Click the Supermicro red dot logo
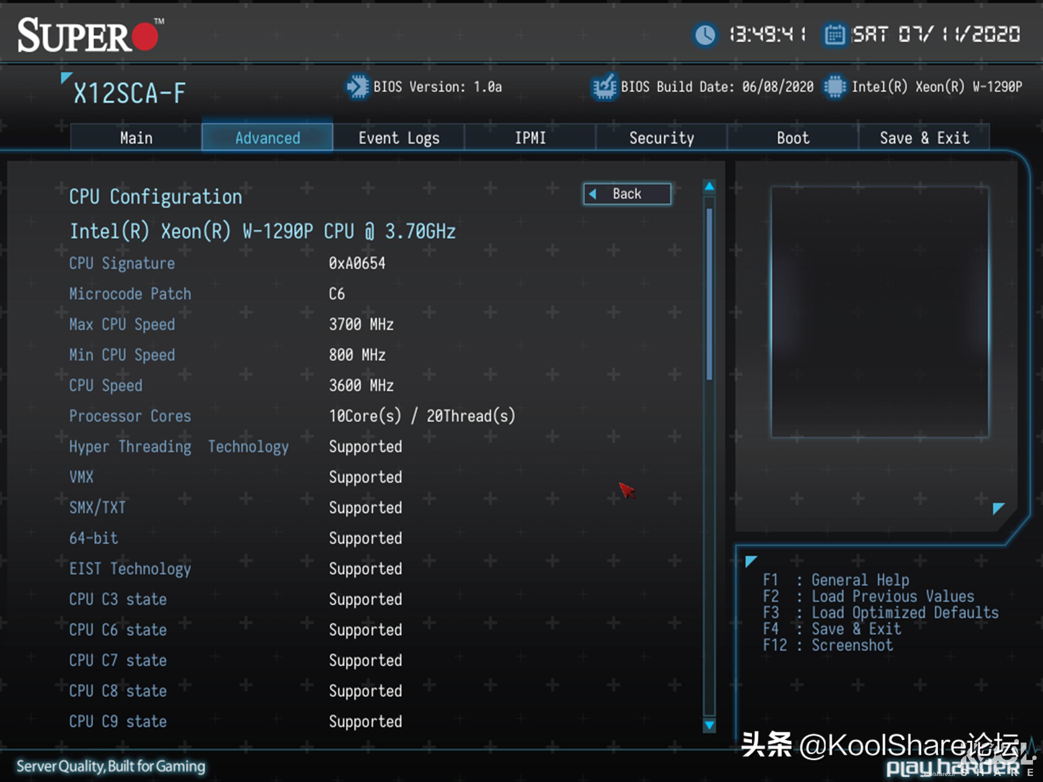The height and width of the screenshot is (782, 1043). point(145,37)
